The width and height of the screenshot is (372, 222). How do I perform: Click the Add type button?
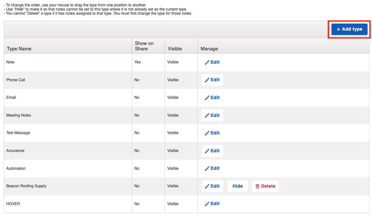[x=349, y=29]
